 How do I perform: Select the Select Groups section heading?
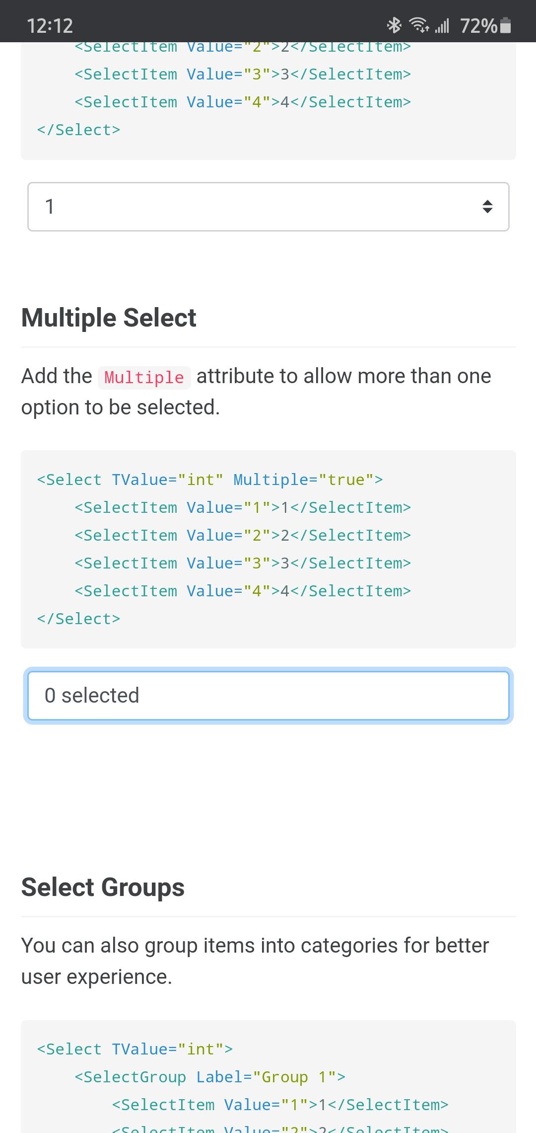coord(102,887)
